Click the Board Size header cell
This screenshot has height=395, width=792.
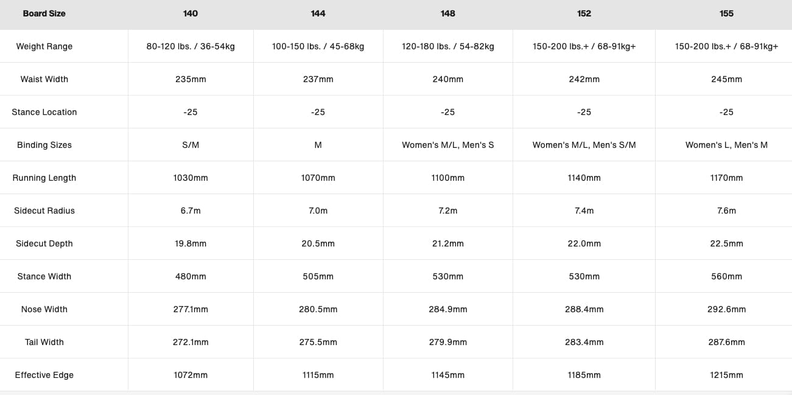44,13
